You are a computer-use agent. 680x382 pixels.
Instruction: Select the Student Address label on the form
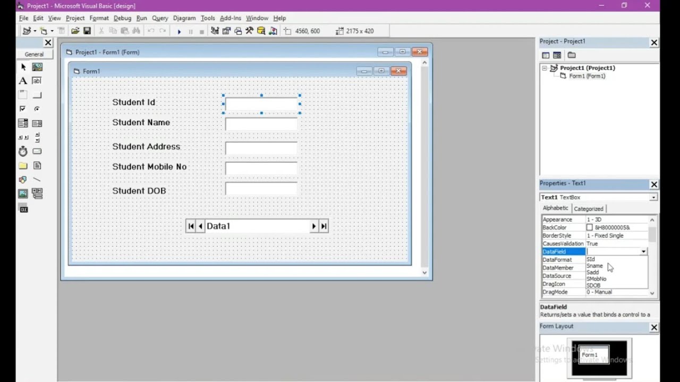[x=146, y=146]
